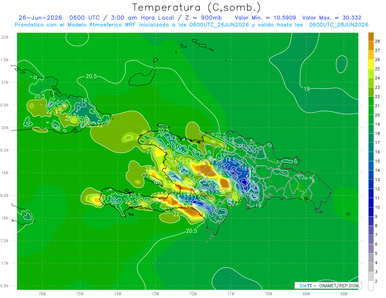Click the color scale value '21'
Image resolution: width=386 pixels, height=298 pixels.
pos(378,106)
